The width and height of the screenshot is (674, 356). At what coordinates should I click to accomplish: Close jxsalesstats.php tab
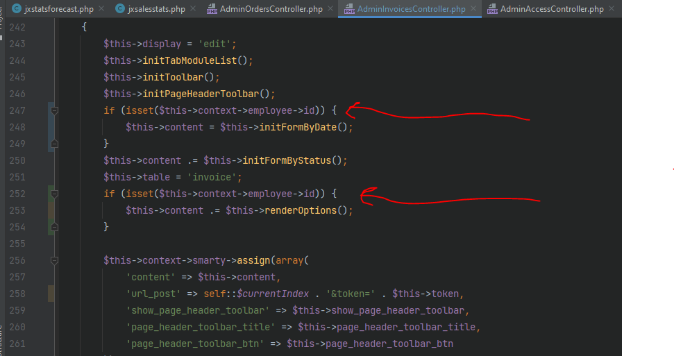(193, 8)
